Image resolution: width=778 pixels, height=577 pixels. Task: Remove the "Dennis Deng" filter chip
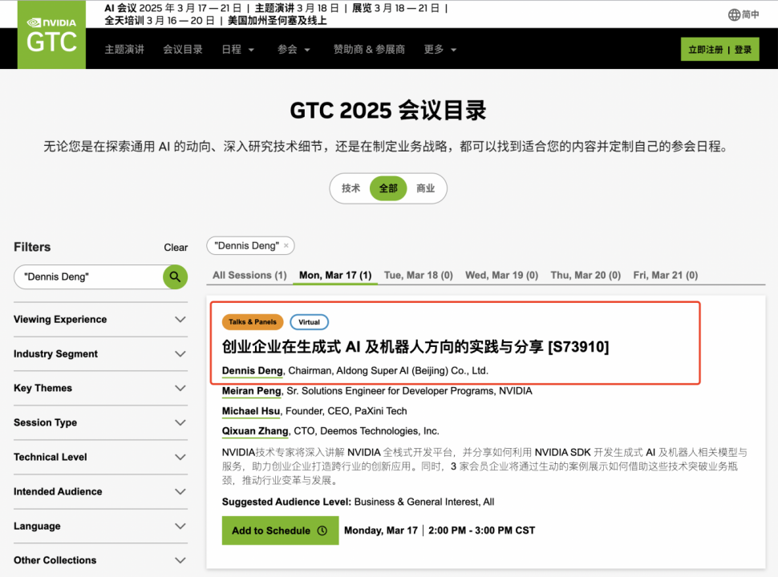pyautogui.click(x=286, y=245)
